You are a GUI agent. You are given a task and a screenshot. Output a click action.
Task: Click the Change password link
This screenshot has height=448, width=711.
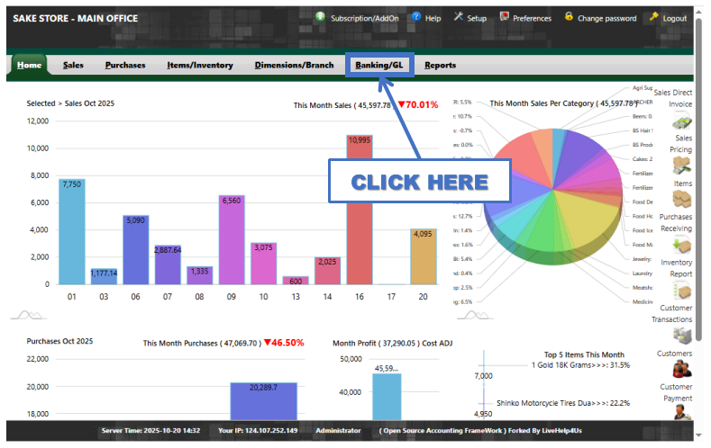coord(599,18)
